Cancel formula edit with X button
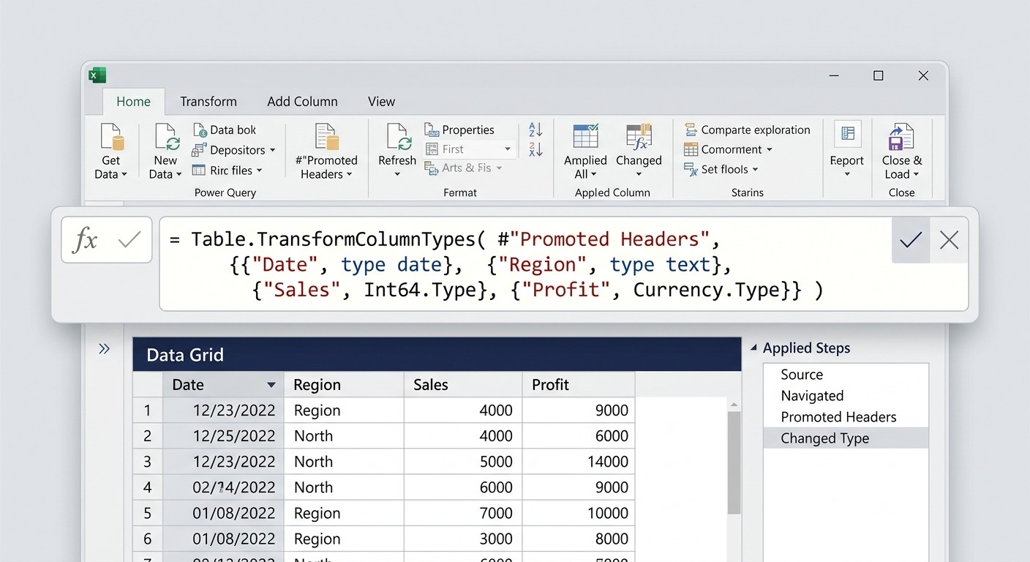The height and width of the screenshot is (562, 1030). click(x=949, y=239)
